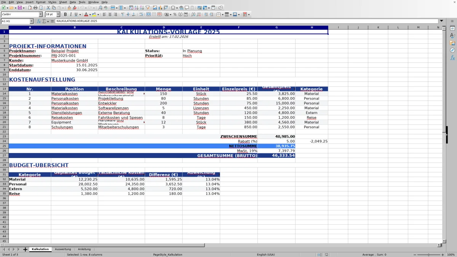Click inside the Name Box field
457x257 pixels.
[x=15, y=21]
